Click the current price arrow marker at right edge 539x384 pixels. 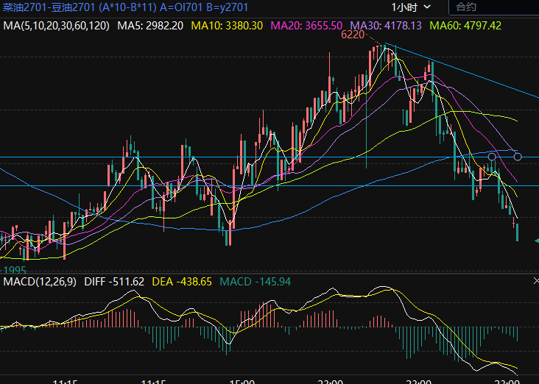(x=537, y=241)
